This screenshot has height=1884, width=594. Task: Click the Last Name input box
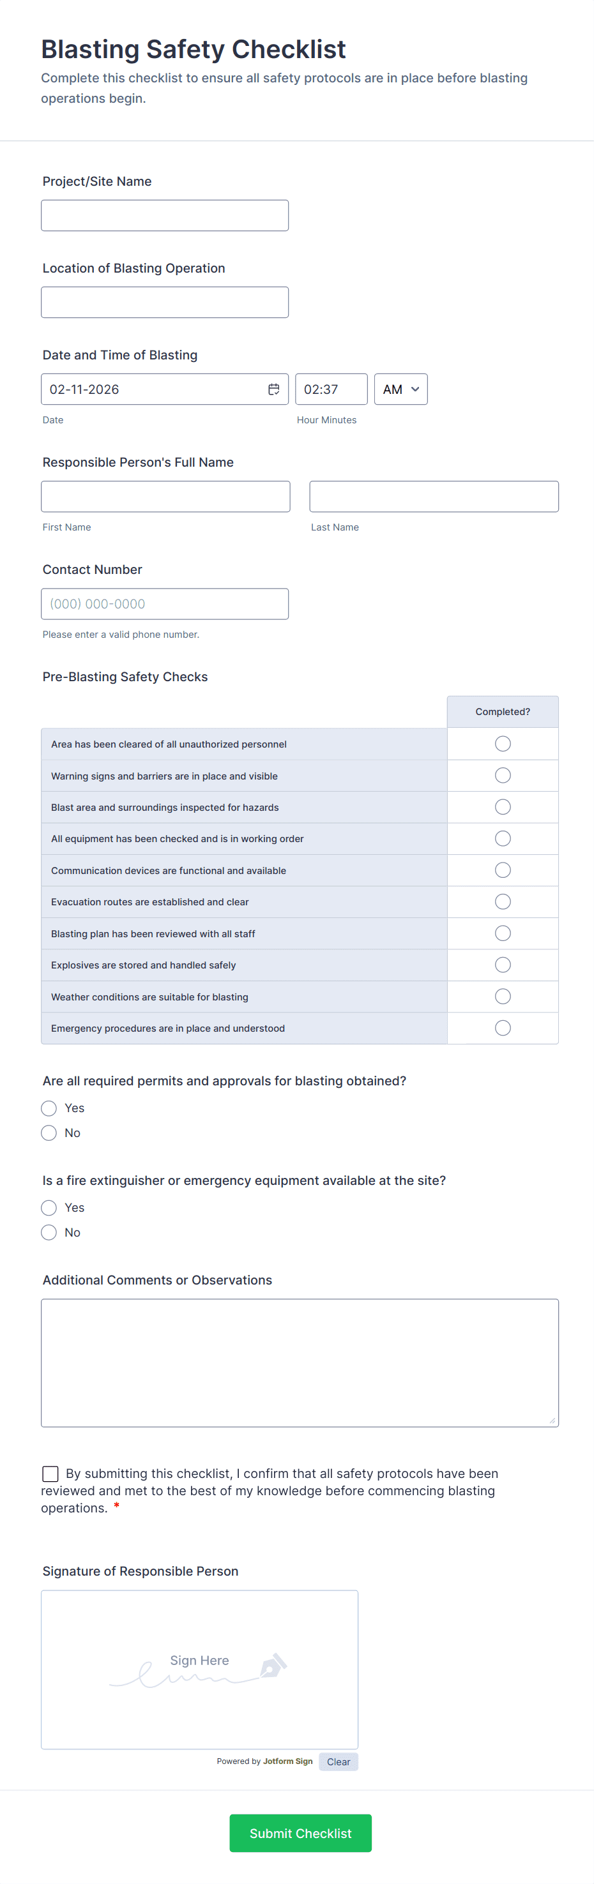(x=434, y=497)
